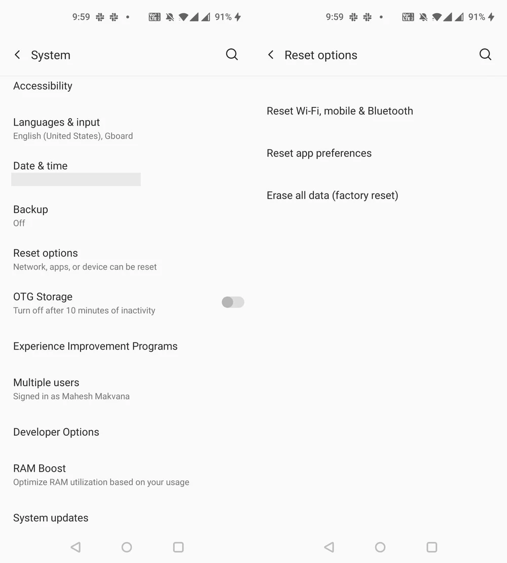Image resolution: width=507 pixels, height=563 pixels.
Task: Open Developer Options
Action: click(56, 432)
